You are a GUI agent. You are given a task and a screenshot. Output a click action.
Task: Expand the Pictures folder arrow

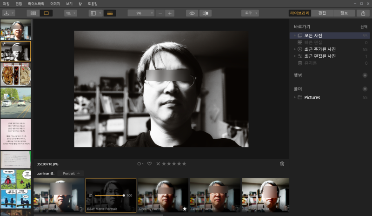295,97
